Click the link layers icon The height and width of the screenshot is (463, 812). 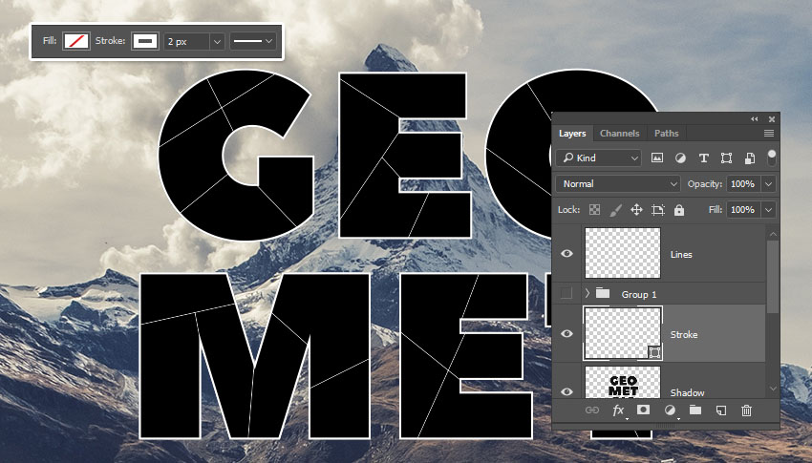(x=592, y=410)
